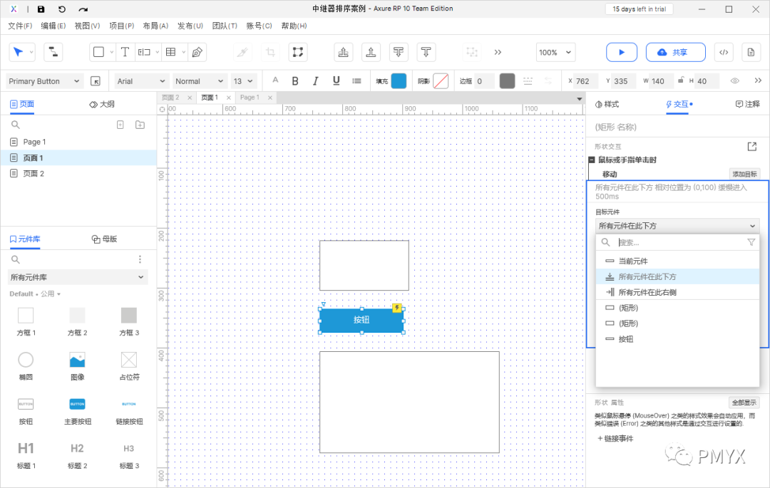The width and height of the screenshot is (770, 488).
Task: Click the 共享 share button
Action: [x=675, y=52]
